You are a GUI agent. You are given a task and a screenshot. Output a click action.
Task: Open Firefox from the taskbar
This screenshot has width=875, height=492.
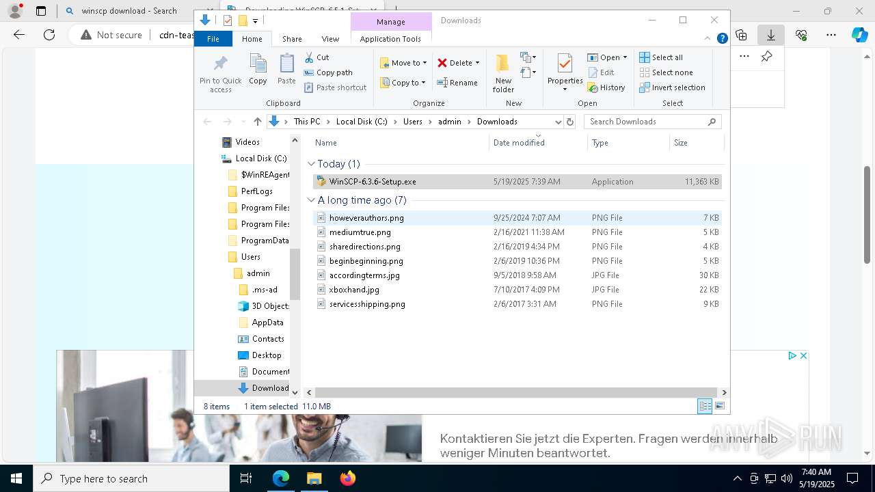click(x=348, y=478)
